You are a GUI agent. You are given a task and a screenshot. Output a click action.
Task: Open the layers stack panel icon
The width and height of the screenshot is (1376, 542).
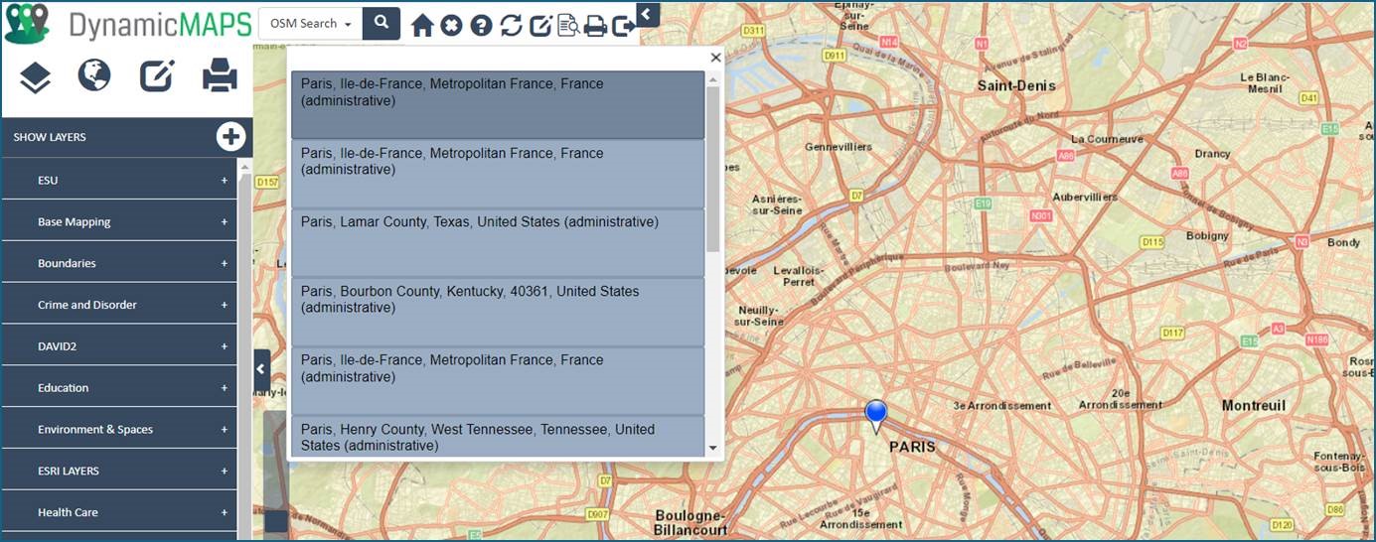[35, 76]
